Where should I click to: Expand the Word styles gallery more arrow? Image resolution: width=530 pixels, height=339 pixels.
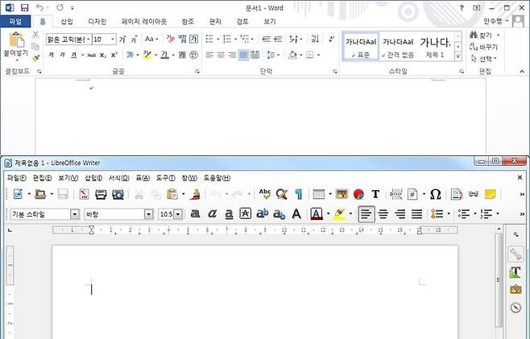(x=458, y=57)
